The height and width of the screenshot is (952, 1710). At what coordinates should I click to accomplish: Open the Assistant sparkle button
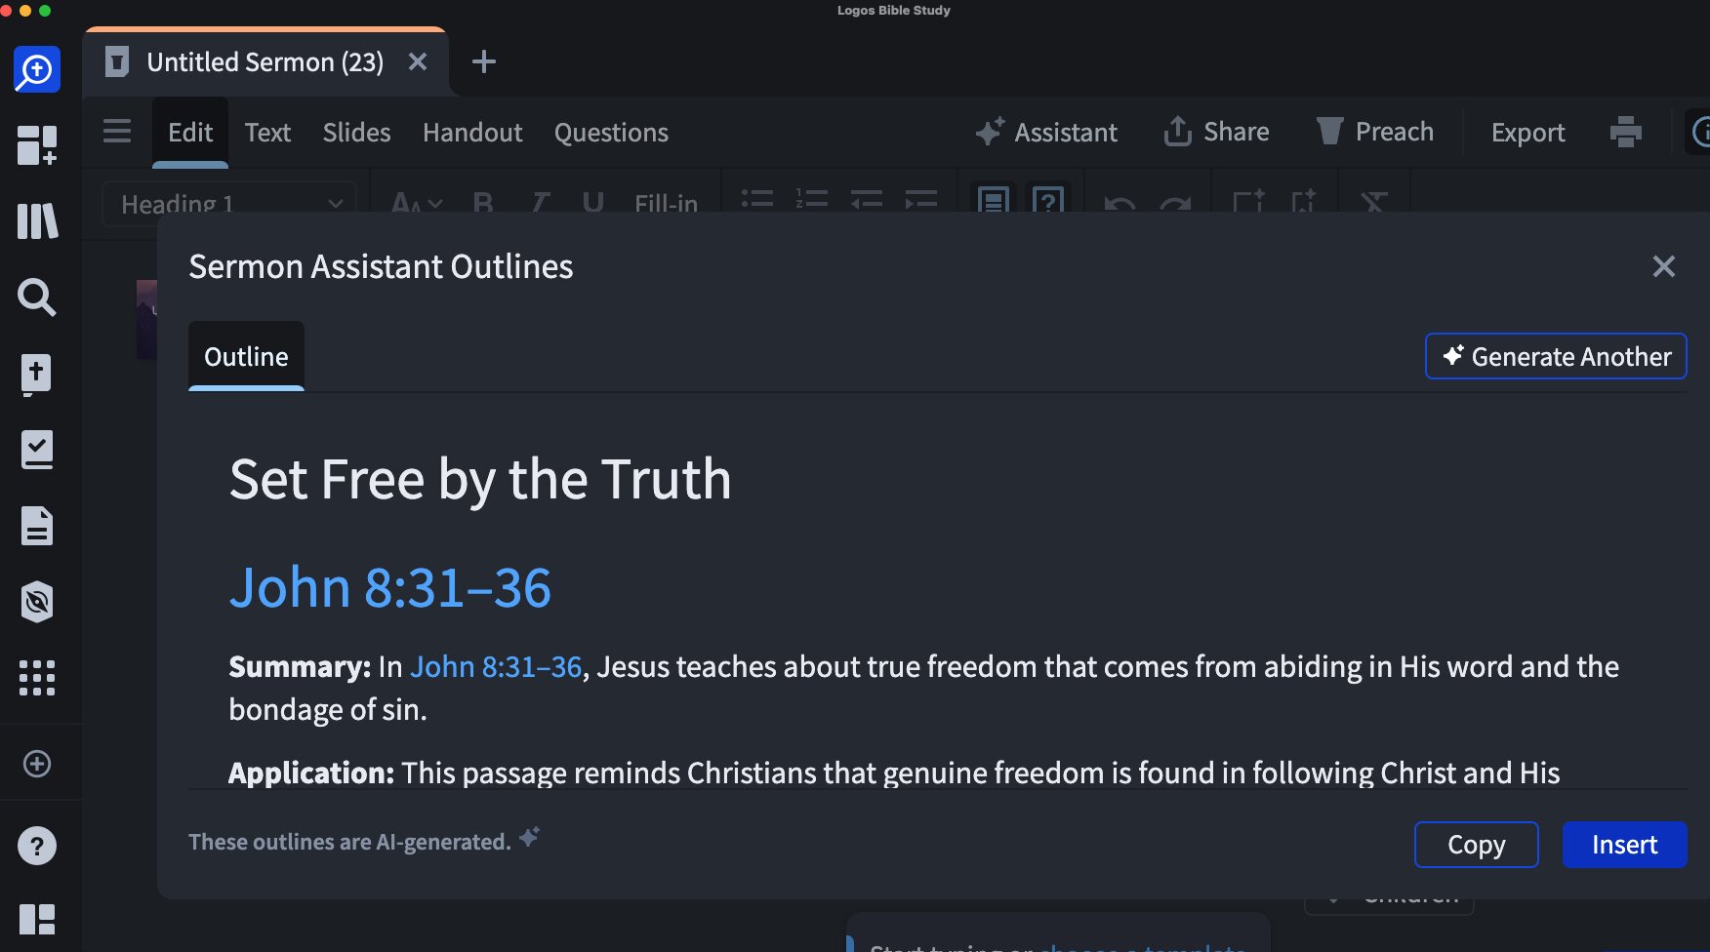tap(1046, 132)
